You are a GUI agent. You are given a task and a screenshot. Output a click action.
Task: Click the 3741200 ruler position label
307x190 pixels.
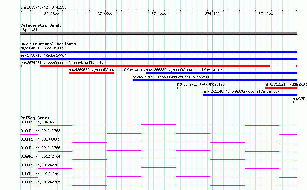click(266, 14)
